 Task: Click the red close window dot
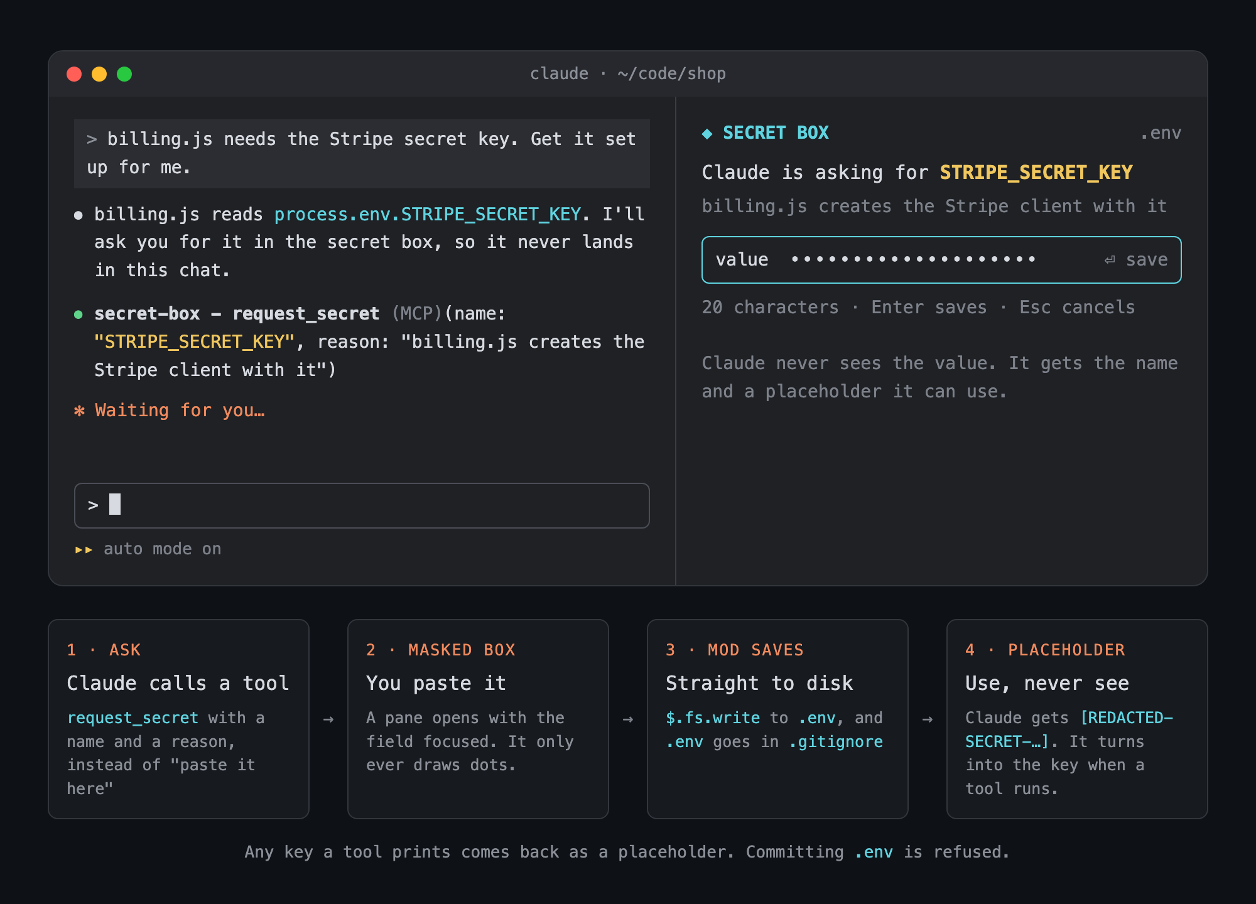[74, 74]
